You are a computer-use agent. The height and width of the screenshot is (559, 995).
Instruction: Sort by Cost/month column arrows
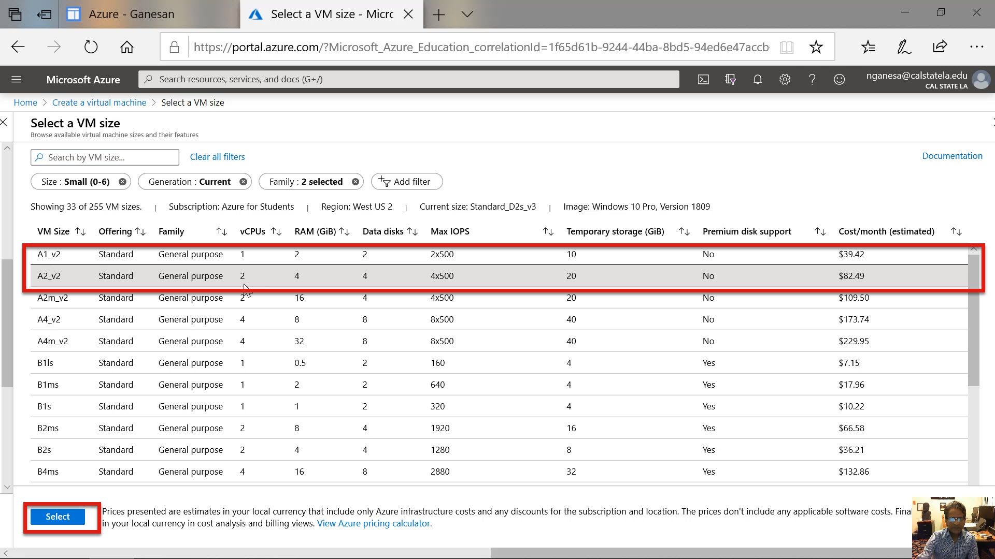pos(956,231)
